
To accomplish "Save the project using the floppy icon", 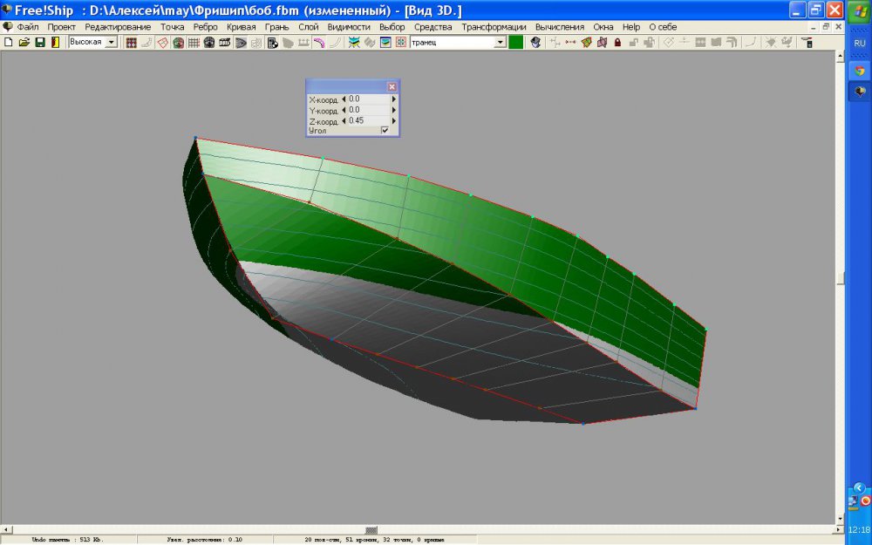I will tap(39, 42).
